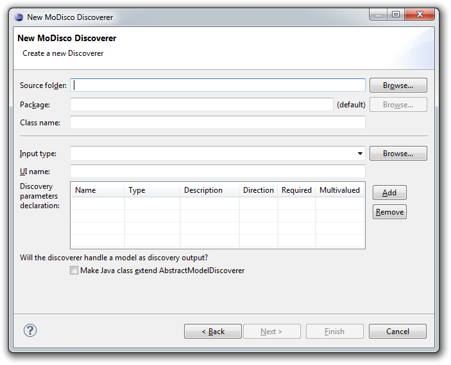Click the Package input field
Screen dimensions: 451x365
pyautogui.click(x=201, y=104)
